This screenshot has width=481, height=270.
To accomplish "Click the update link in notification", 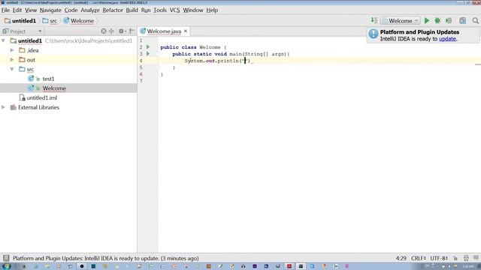I will point(448,39).
